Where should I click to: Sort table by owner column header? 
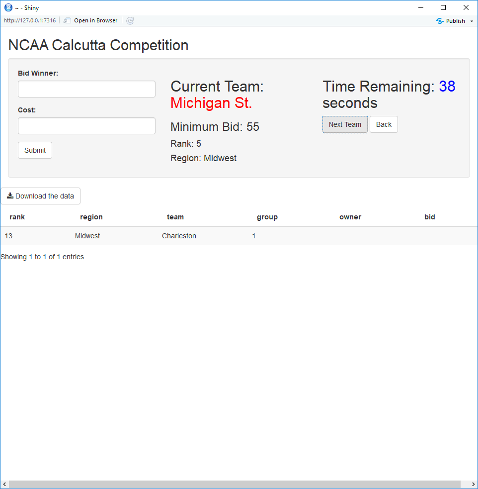click(x=350, y=217)
